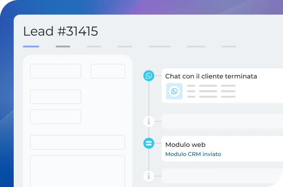Image resolution: width=283 pixels, height=187 pixels.
Task: Click the WhatsApp timeline icon
Action: pyautogui.click(x=149, y=76)
